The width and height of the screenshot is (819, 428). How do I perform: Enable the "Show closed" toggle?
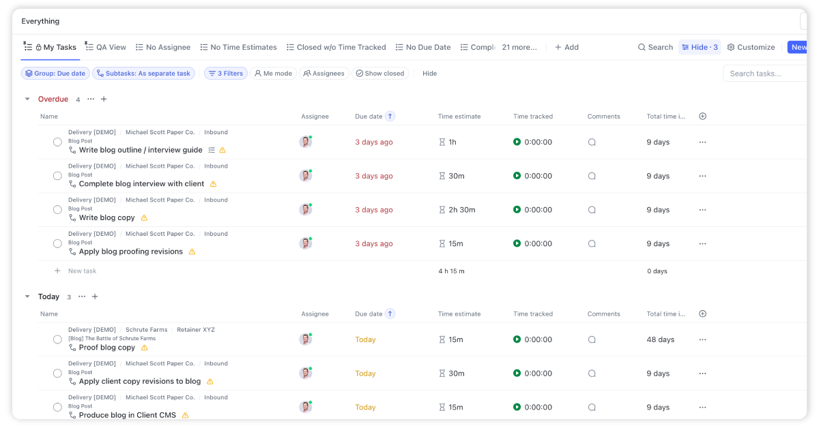[380, 73]
